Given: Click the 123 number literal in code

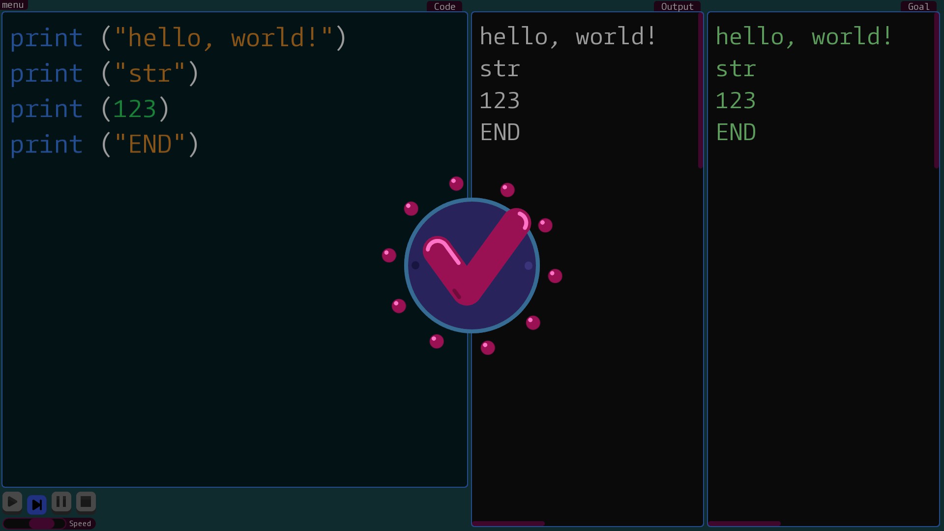Looking at the screenshot, I should pos(134,109).
